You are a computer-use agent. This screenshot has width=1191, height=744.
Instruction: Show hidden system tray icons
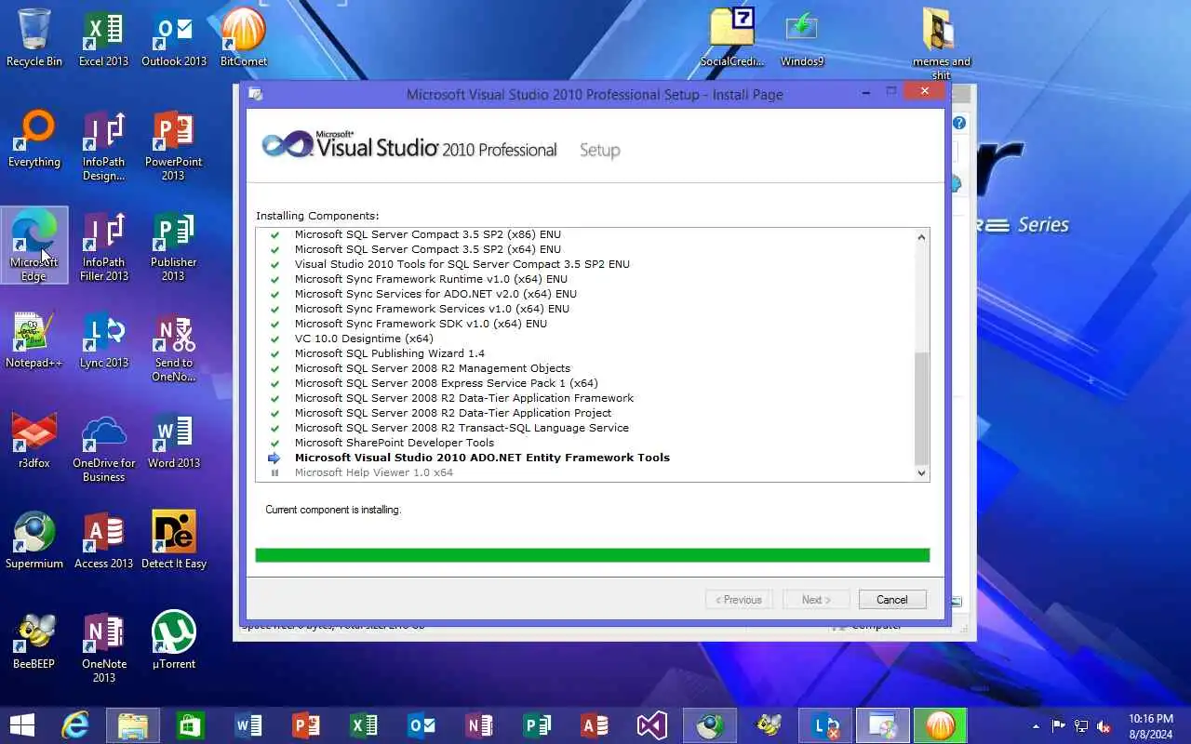tap(1037, 726)
